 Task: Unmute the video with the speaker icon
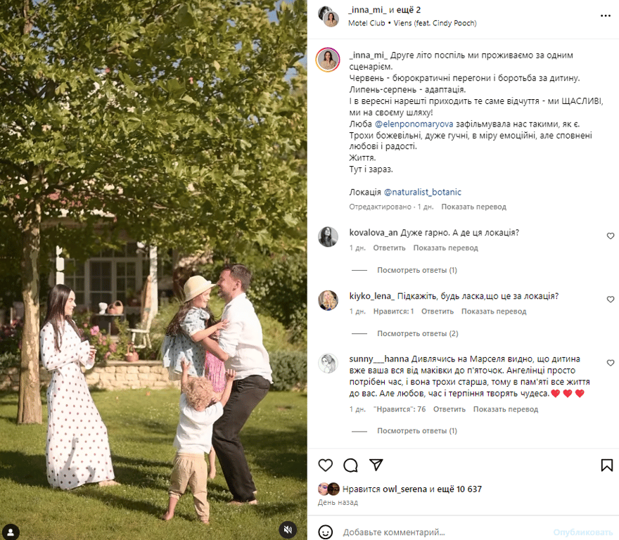pyautogui.click(x=288, y=529)
